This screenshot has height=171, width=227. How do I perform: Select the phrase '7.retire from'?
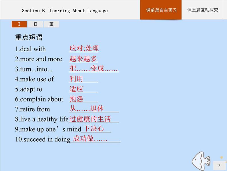pyautogui.click(x=32, y=109)
